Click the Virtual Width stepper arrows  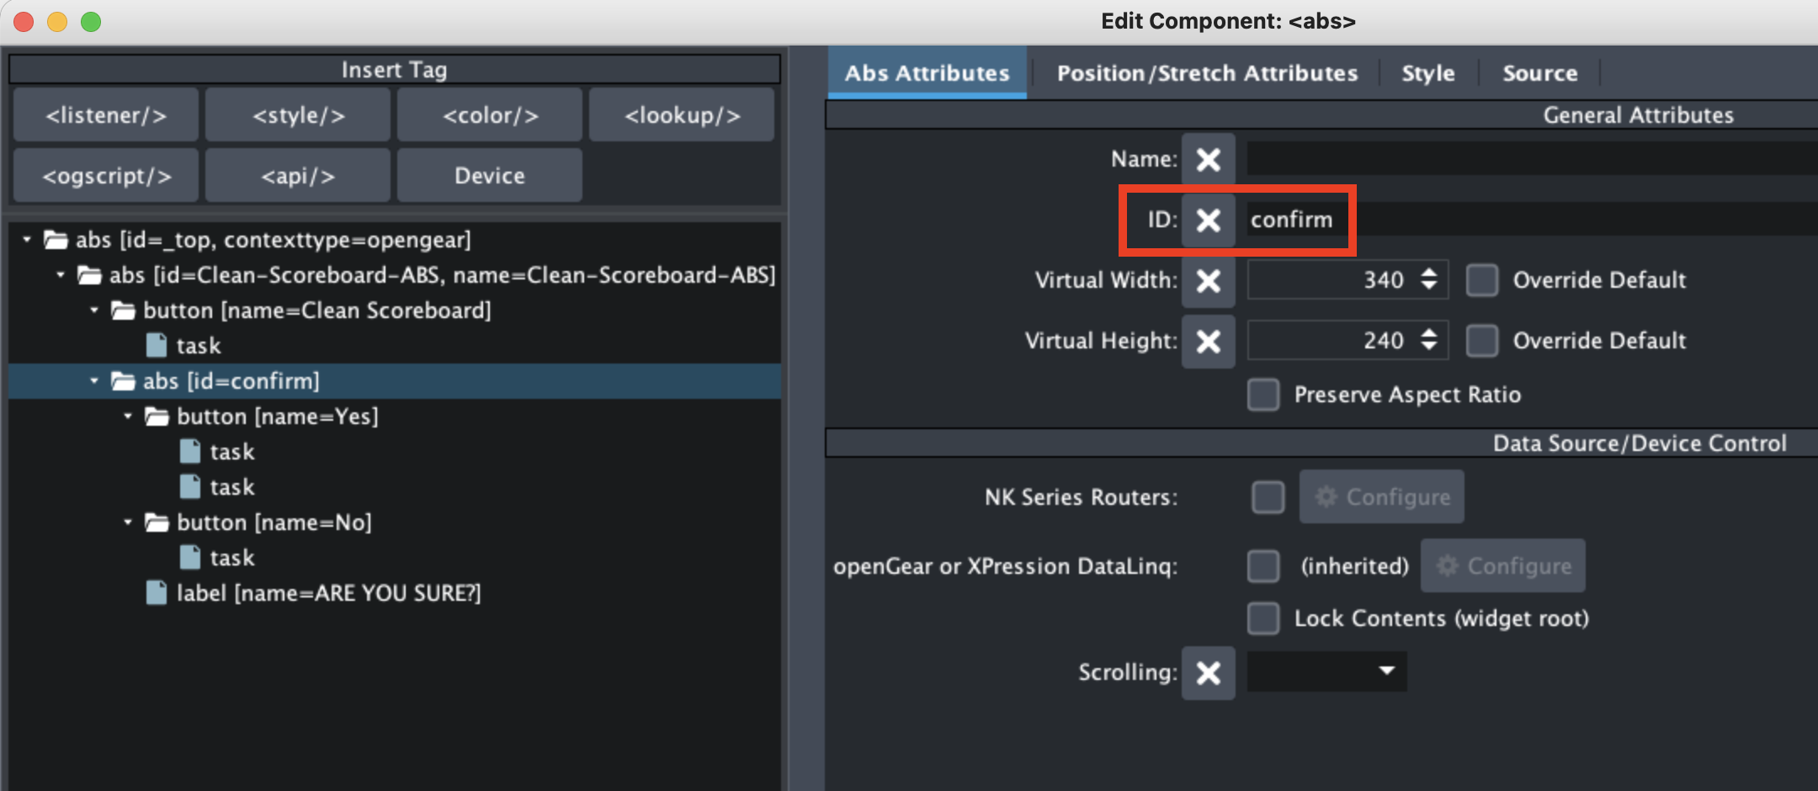tap(1428, 279)
